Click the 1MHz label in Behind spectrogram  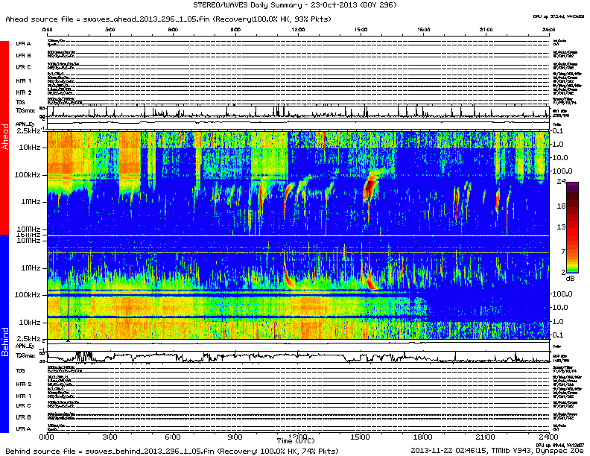(31, 267)
